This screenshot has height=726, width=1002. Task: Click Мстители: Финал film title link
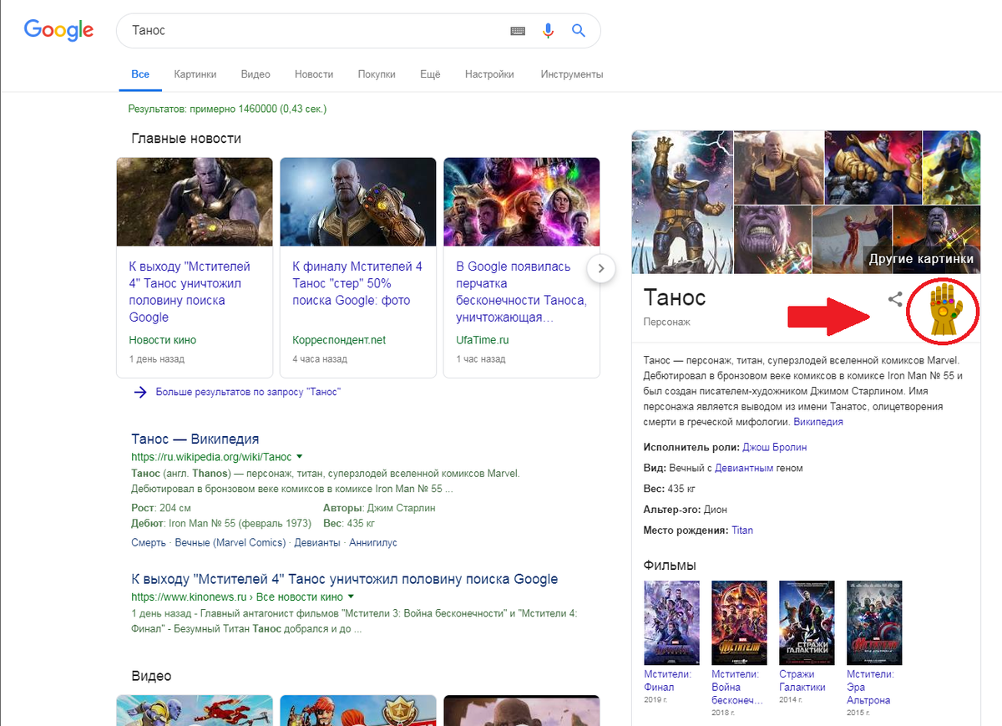pyautogui.click(x=667, y=681)
